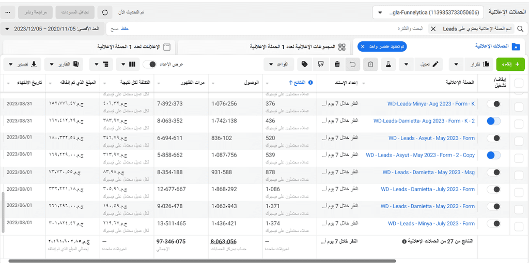
Task: Toggle WD-Leads-Minya- Aug 2023 campaign on
Action: coord(493,104)
